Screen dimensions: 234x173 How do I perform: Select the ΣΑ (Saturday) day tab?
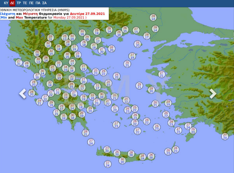click(44, 3)
